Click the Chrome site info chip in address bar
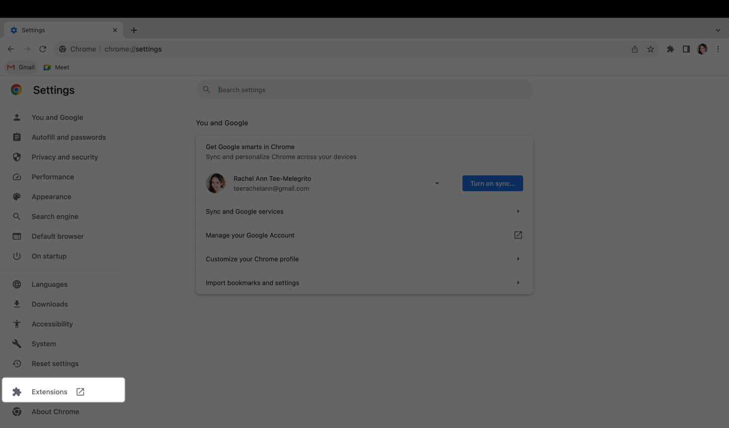 tap(77, 49)
